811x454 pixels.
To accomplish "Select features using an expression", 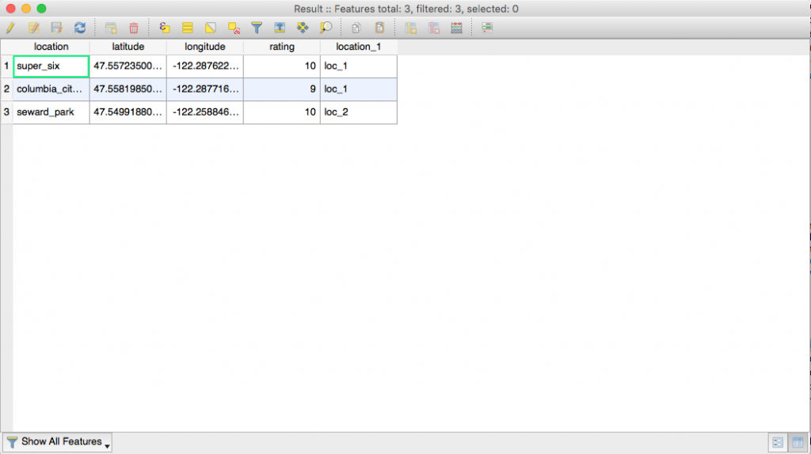I will point(165,28).
